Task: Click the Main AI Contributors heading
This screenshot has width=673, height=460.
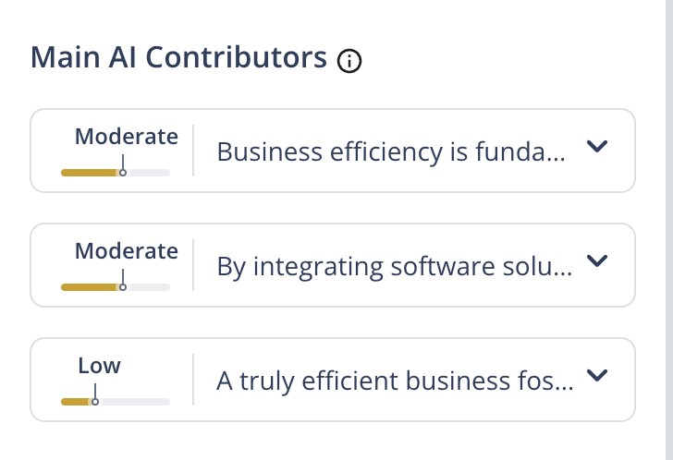Action: 178,58
